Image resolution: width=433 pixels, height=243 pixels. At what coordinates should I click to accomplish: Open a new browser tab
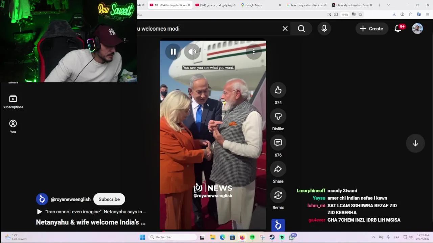pos(379,5)
